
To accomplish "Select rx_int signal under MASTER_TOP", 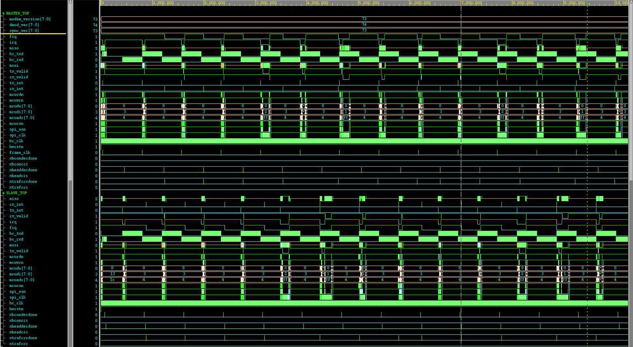I will (16, 89).
